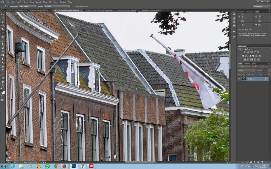Add a Black & White adjustment
This screenshot has width=271, height=169.
(x=250, y=56)
